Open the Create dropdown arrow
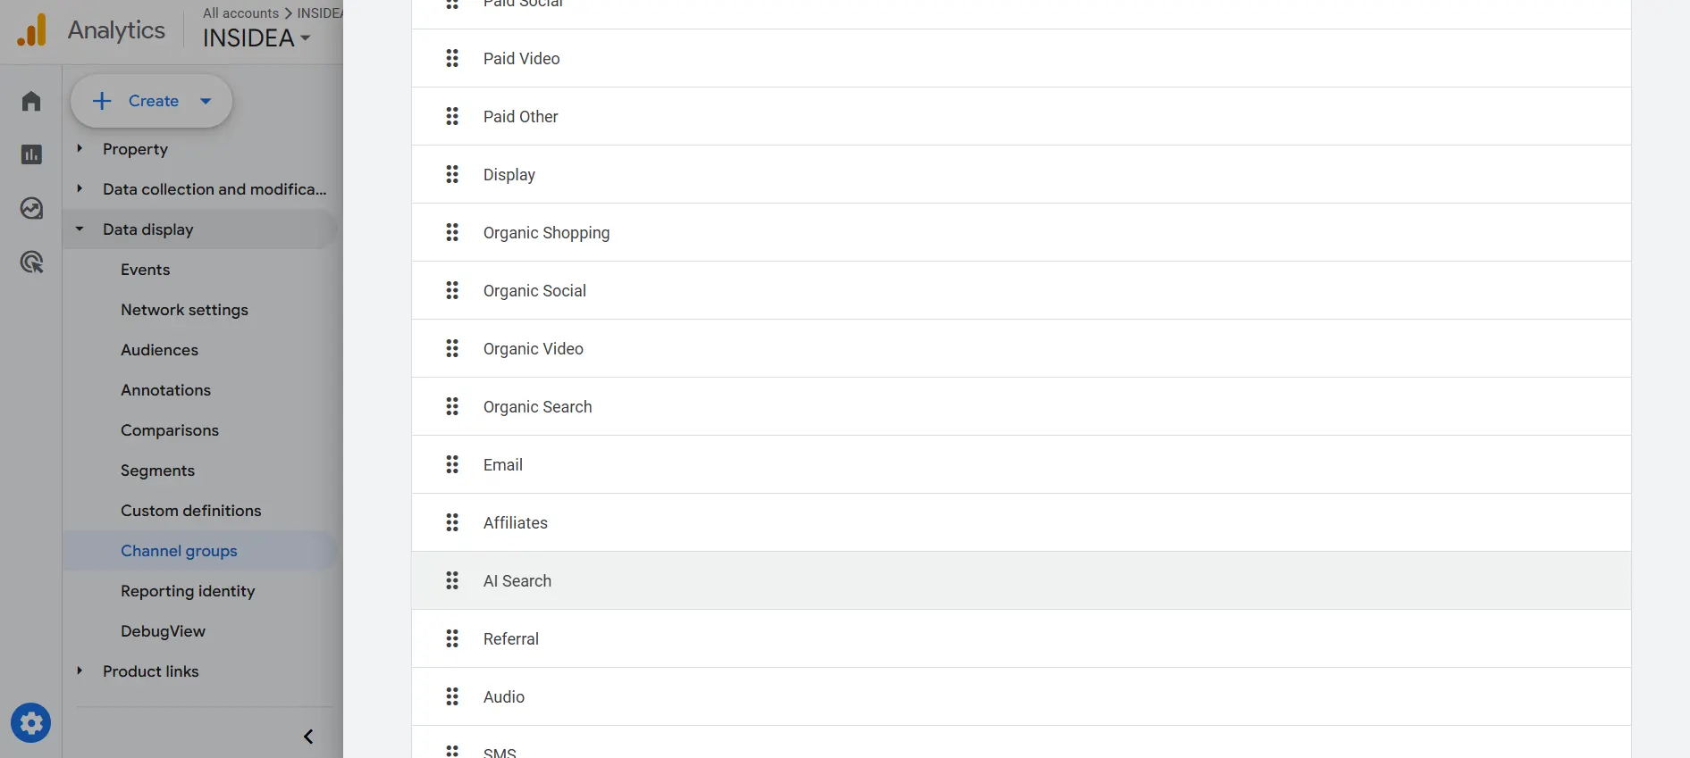The width and height of the screenshot is (1690, 758). click(206, 101)
